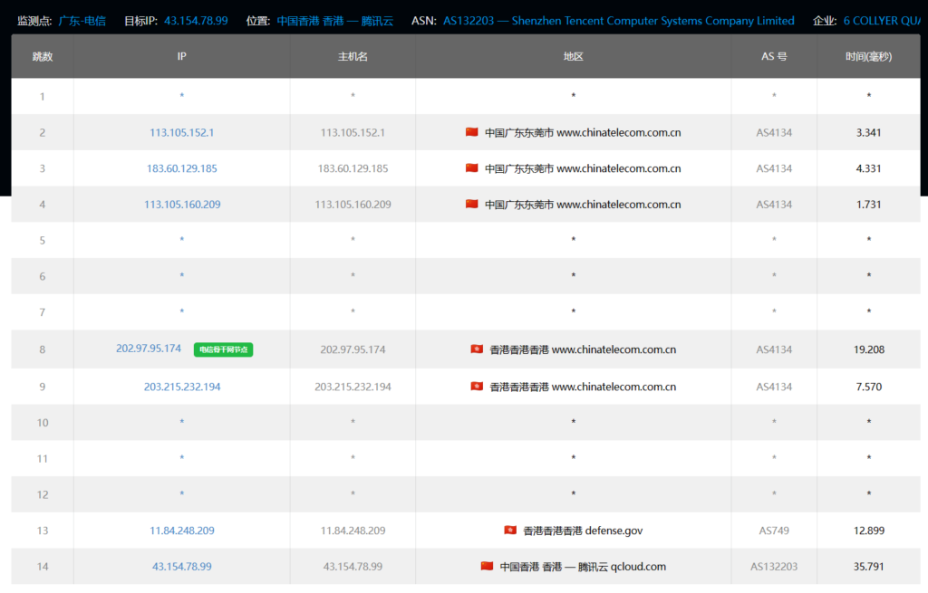This screenshot has height=593, width=928.
Task: Click ASN AS132203 Shenzhen Tencent link
Action: coord(618,21)
